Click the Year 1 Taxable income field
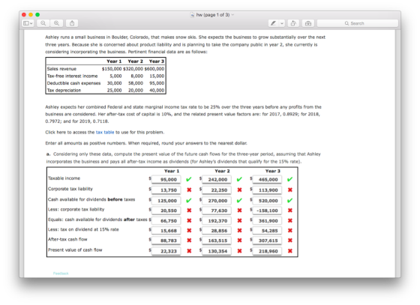Image resolution: width=420 pixels, height=305 pixels. [166, 180]
